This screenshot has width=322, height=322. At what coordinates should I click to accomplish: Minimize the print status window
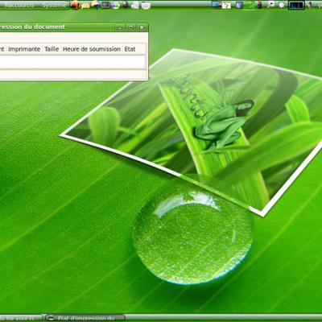pos(120,27)
